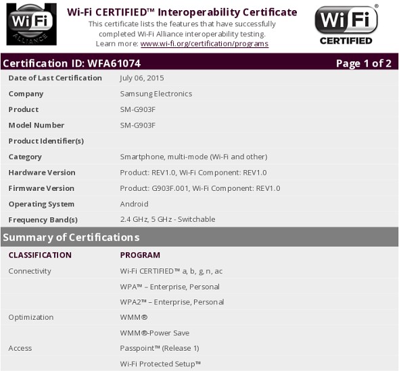
Task: Open the www.wi-fi.org/certification/programs link
Action: pos(204,44)
